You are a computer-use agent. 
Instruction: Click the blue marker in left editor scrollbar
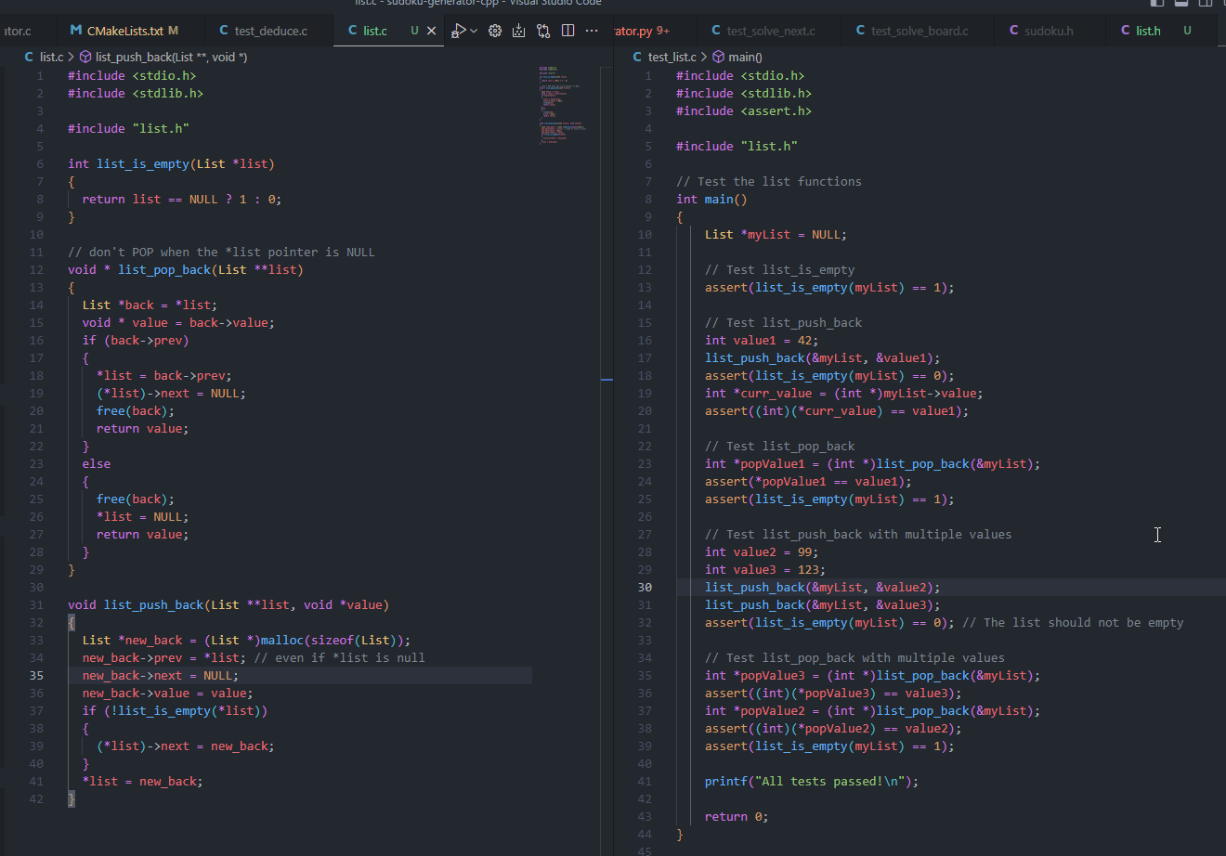coord(606,380)
